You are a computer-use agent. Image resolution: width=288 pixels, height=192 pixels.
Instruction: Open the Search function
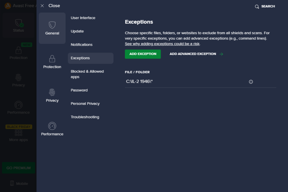(264, 6)
